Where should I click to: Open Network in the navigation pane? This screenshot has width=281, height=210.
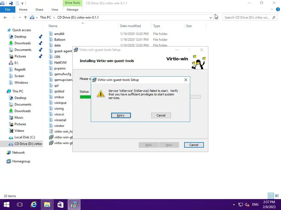(x=18, y=153)
